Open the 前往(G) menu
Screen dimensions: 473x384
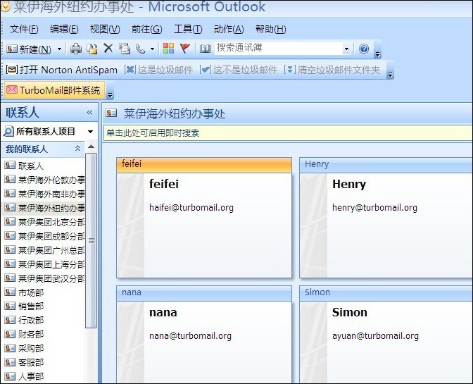[x=147, y=30]
